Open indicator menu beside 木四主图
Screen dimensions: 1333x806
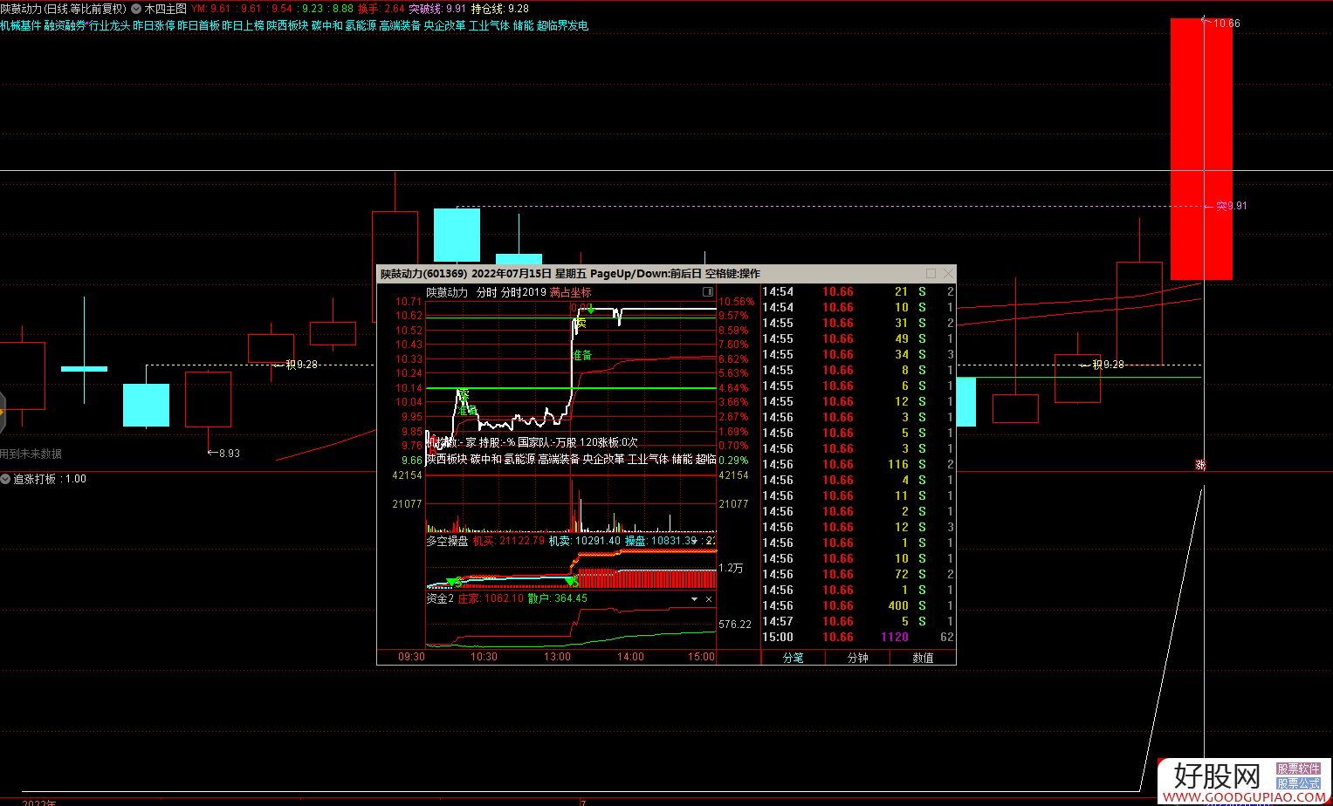pos(136,9)
